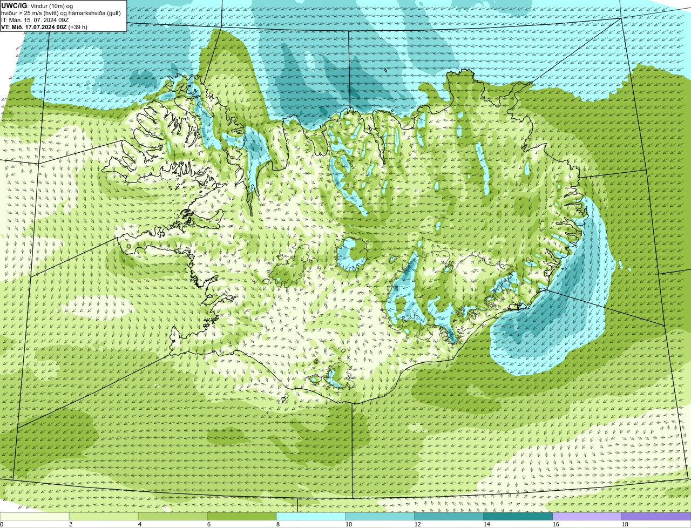Click the light green 2–4 m/s legend swatch
691x528 pixels.
click(x=104, y=516)
